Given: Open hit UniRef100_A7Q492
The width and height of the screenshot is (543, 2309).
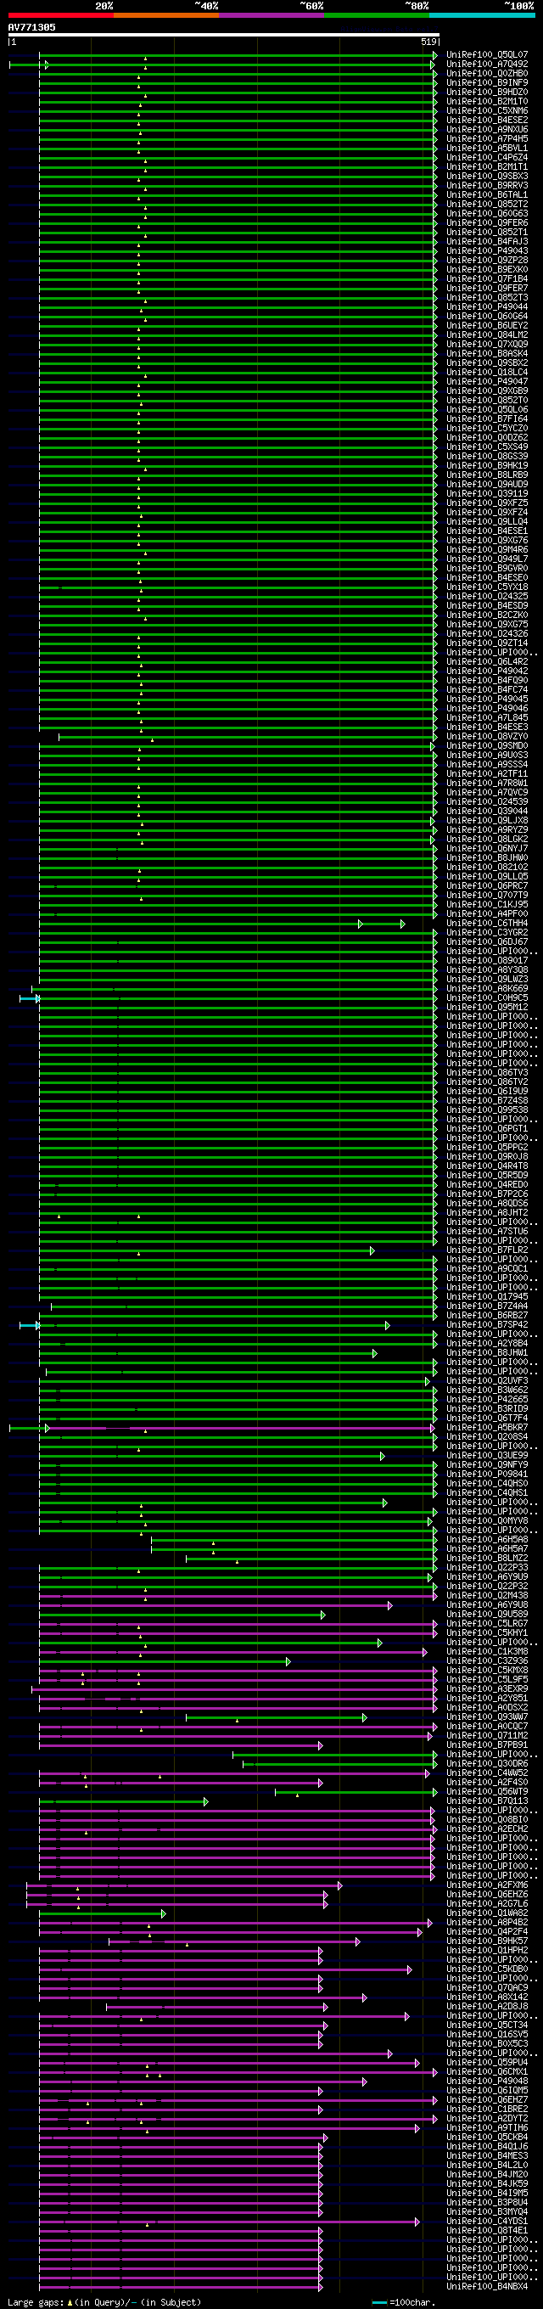Looking at the screenshot, I should [x=488, y=65].
